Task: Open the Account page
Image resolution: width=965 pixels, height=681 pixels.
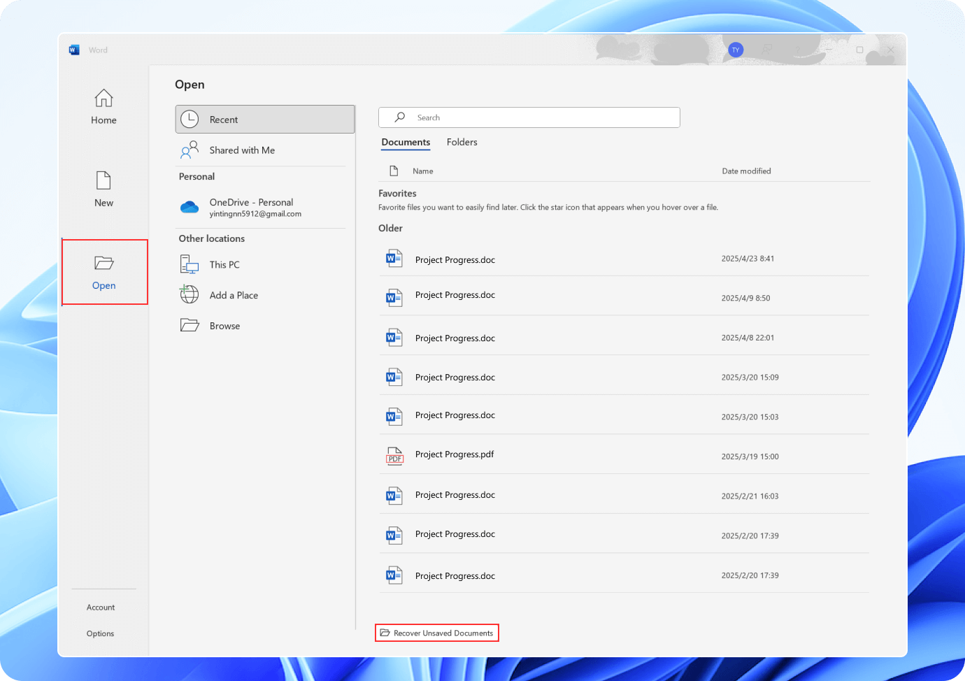Action: tap(101, 608)
